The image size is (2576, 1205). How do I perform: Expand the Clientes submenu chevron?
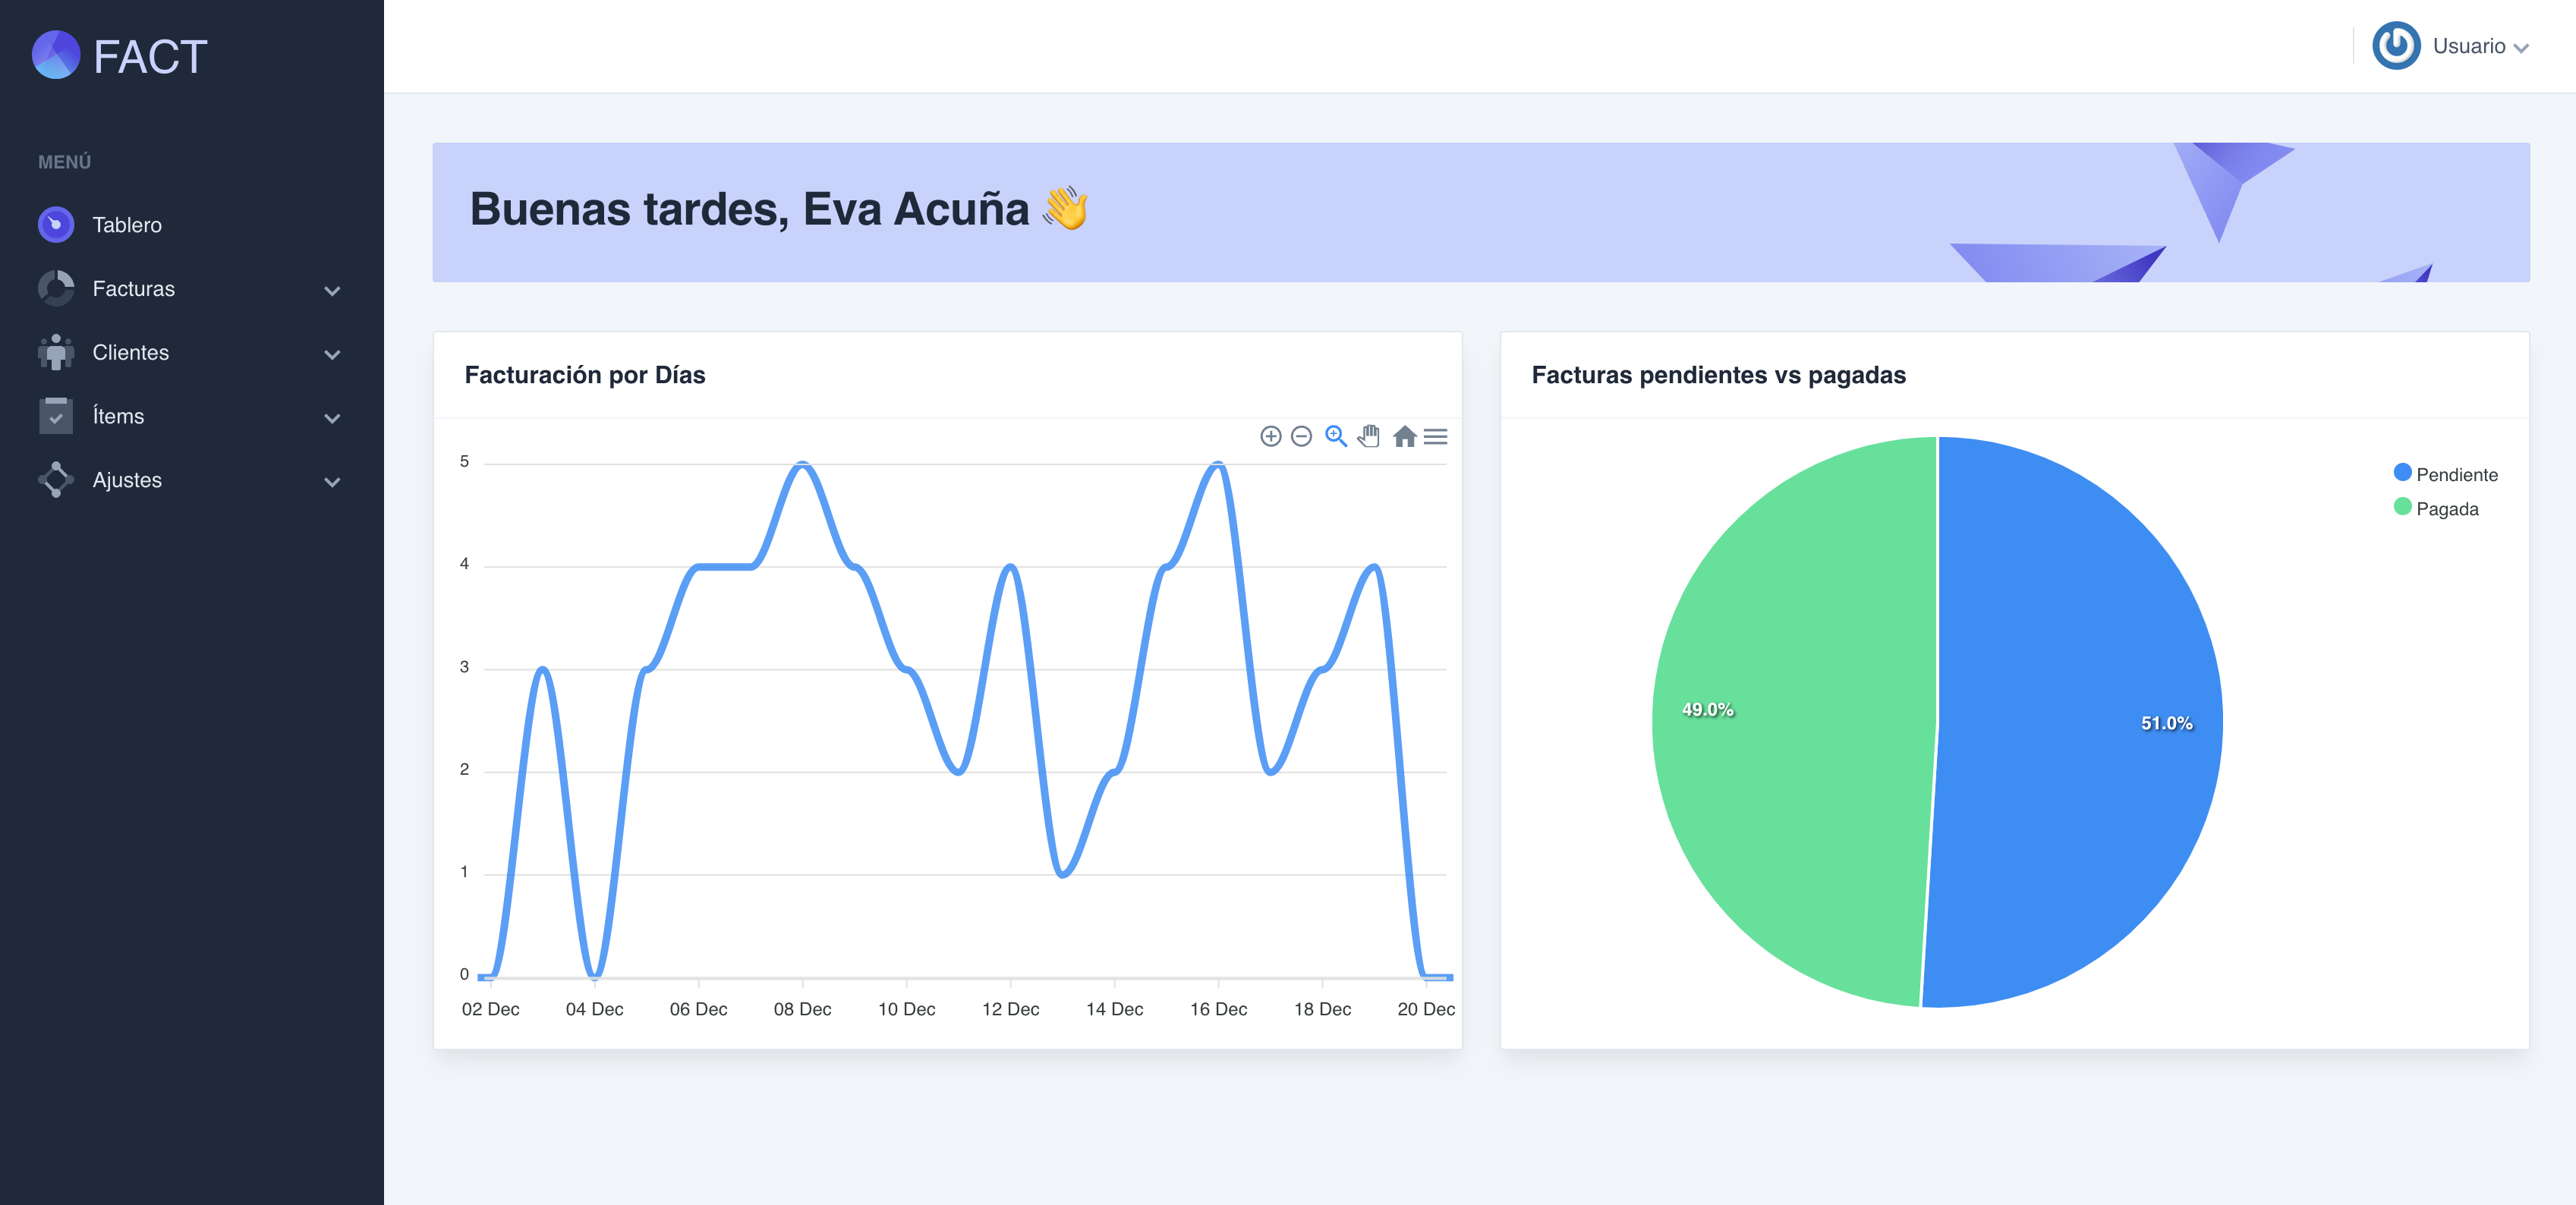[332, 354]
